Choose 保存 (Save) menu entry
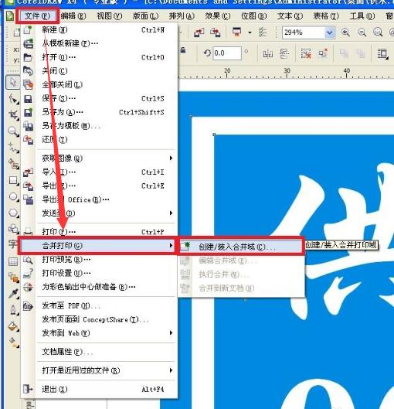Viewport: 394px width, 409px height. pos(99,98)
